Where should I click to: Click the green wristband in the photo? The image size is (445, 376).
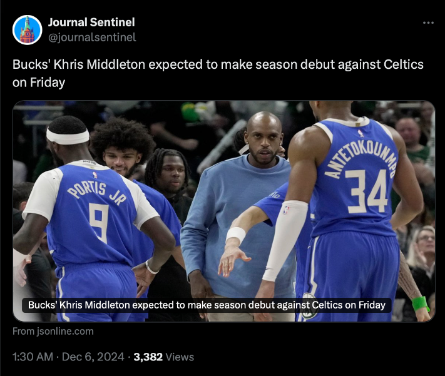click(421, 303)
